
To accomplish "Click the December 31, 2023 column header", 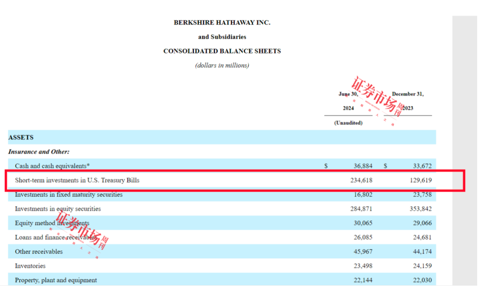I will pos(407,101).
